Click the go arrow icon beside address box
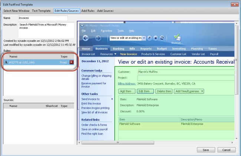 (x=149, y=38)
